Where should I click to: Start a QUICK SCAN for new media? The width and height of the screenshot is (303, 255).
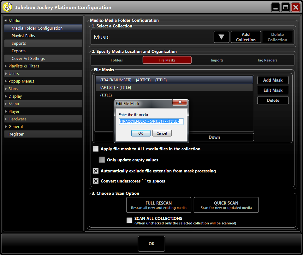226,205
